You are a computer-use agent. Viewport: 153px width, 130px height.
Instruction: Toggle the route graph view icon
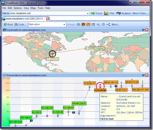[88, 24]
